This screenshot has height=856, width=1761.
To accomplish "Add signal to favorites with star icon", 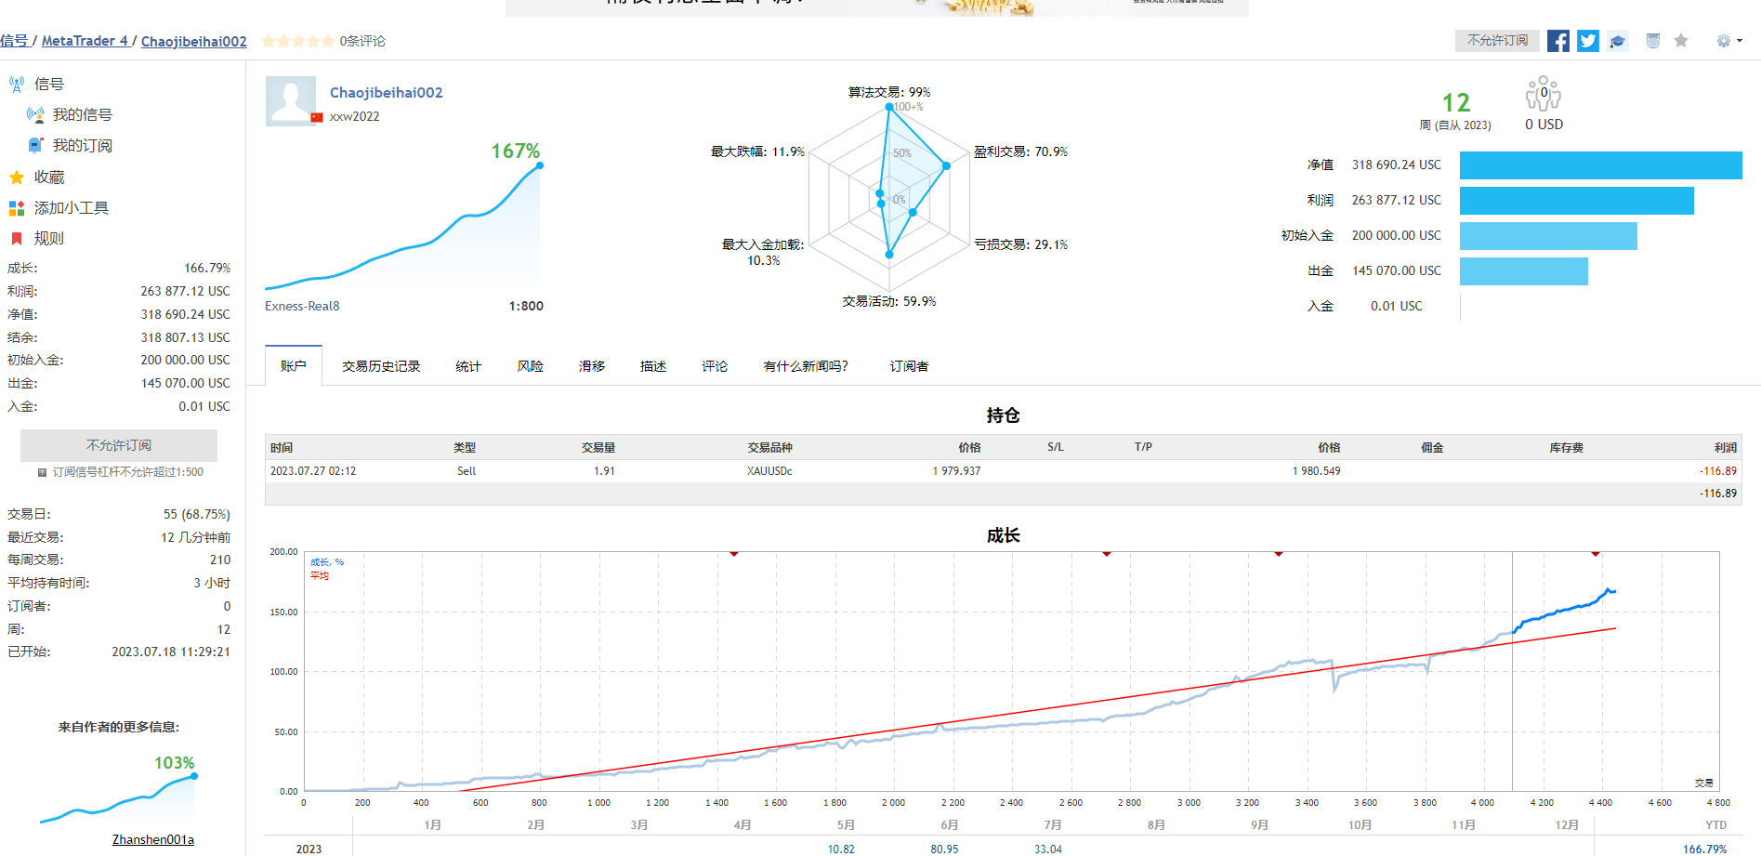I will pos(1681,40).
